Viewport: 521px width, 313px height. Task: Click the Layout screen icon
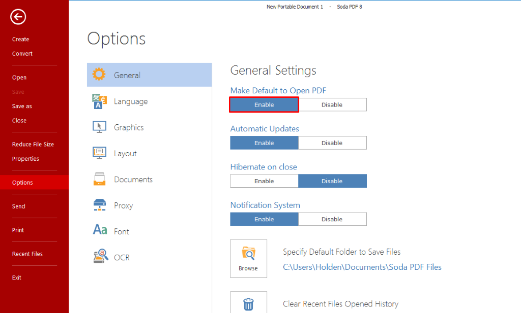[x=99, y=153]
